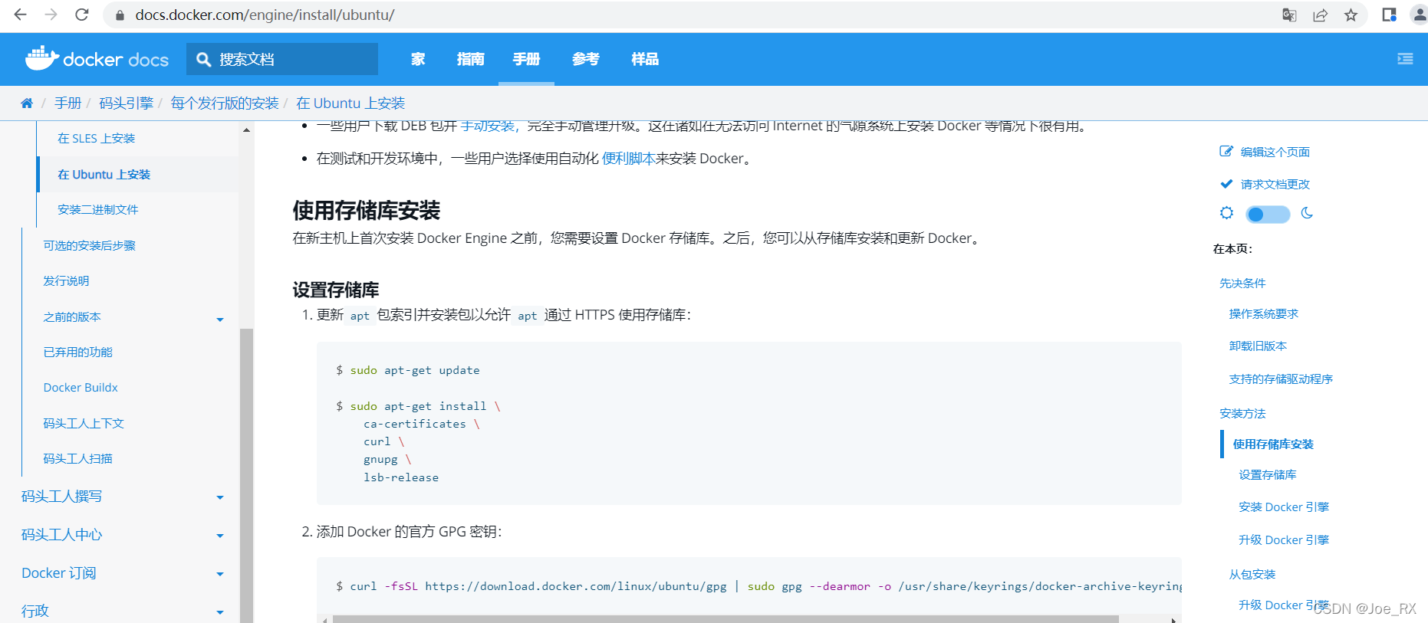Jump to 安装方法 in page contents
Image resolution: width=1428 pixels, height=623 pixels.
1242,413
